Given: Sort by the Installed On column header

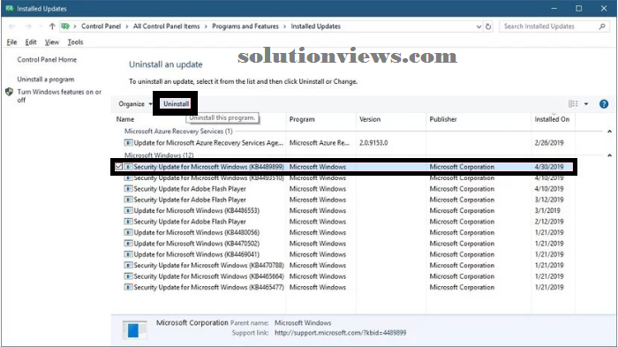Looking at the screenshot, I should 553,119.
